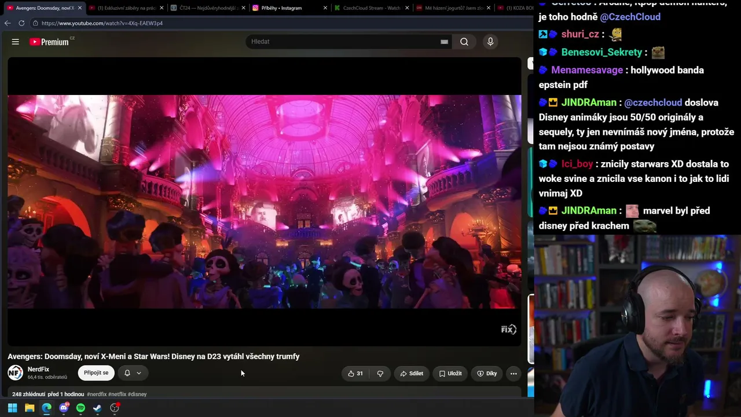Open the #nerdfix hashtag link

[97, 394]
